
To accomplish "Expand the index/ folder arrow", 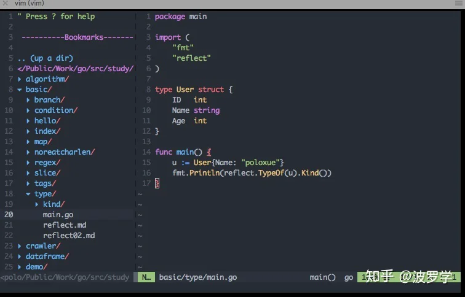I will (x=28, y=131).
